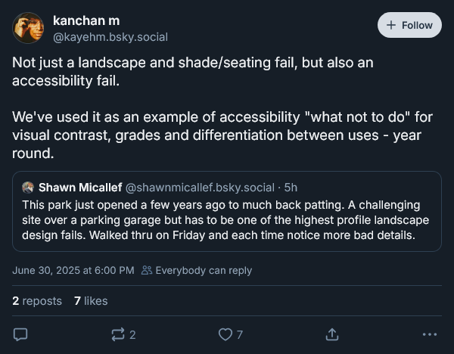Like the post with the heart icon

225,334
